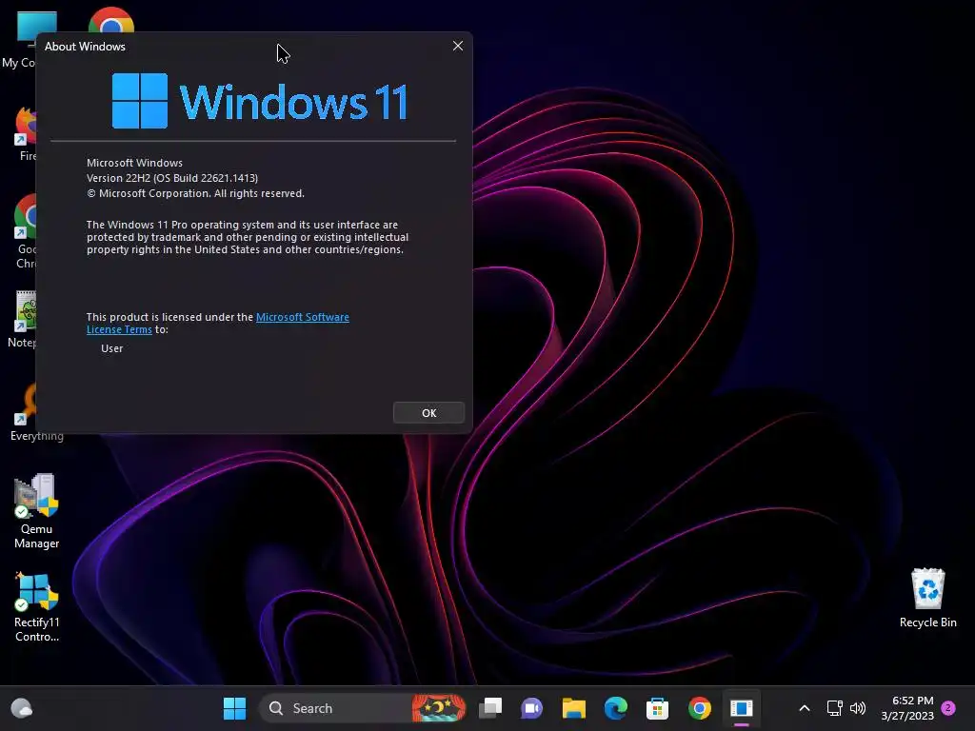Open Microsoft Store from the taskbar
975x731 pixels.
[657, 708]
